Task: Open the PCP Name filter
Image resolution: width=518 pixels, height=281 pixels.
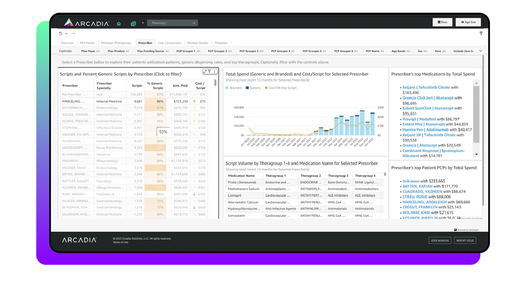Action: coord(375,51)
